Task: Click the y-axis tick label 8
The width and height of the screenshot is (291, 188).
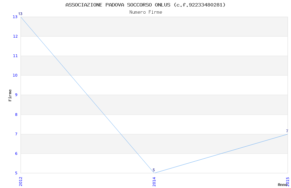Action: tap(16, 115)
